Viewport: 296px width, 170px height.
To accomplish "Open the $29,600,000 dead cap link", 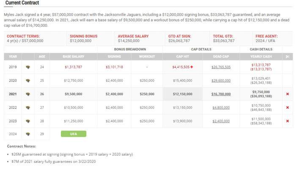I will pos(221,81).
